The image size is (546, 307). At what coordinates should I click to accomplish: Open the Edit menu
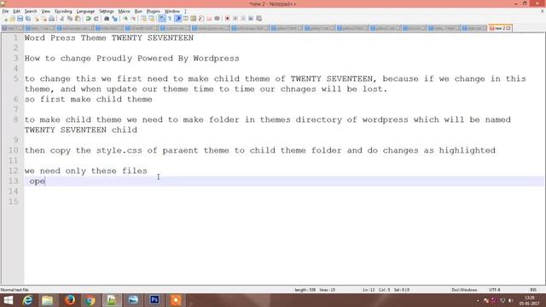(x=16, y=11)
